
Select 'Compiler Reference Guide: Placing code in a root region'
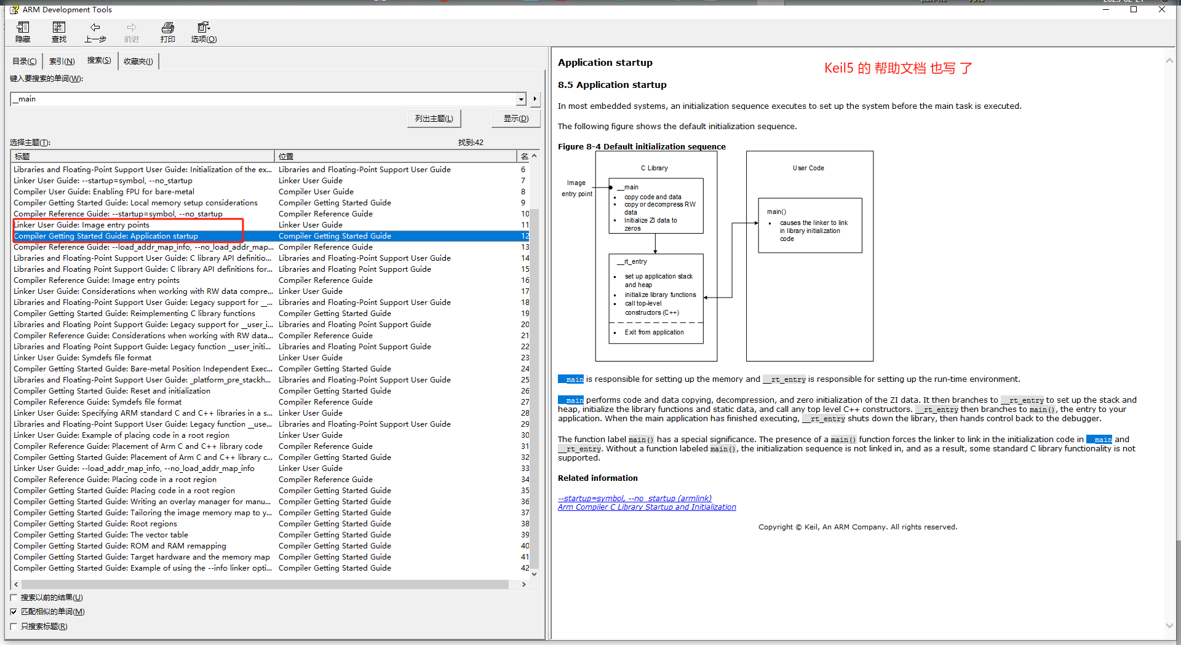tap(115, 480)
